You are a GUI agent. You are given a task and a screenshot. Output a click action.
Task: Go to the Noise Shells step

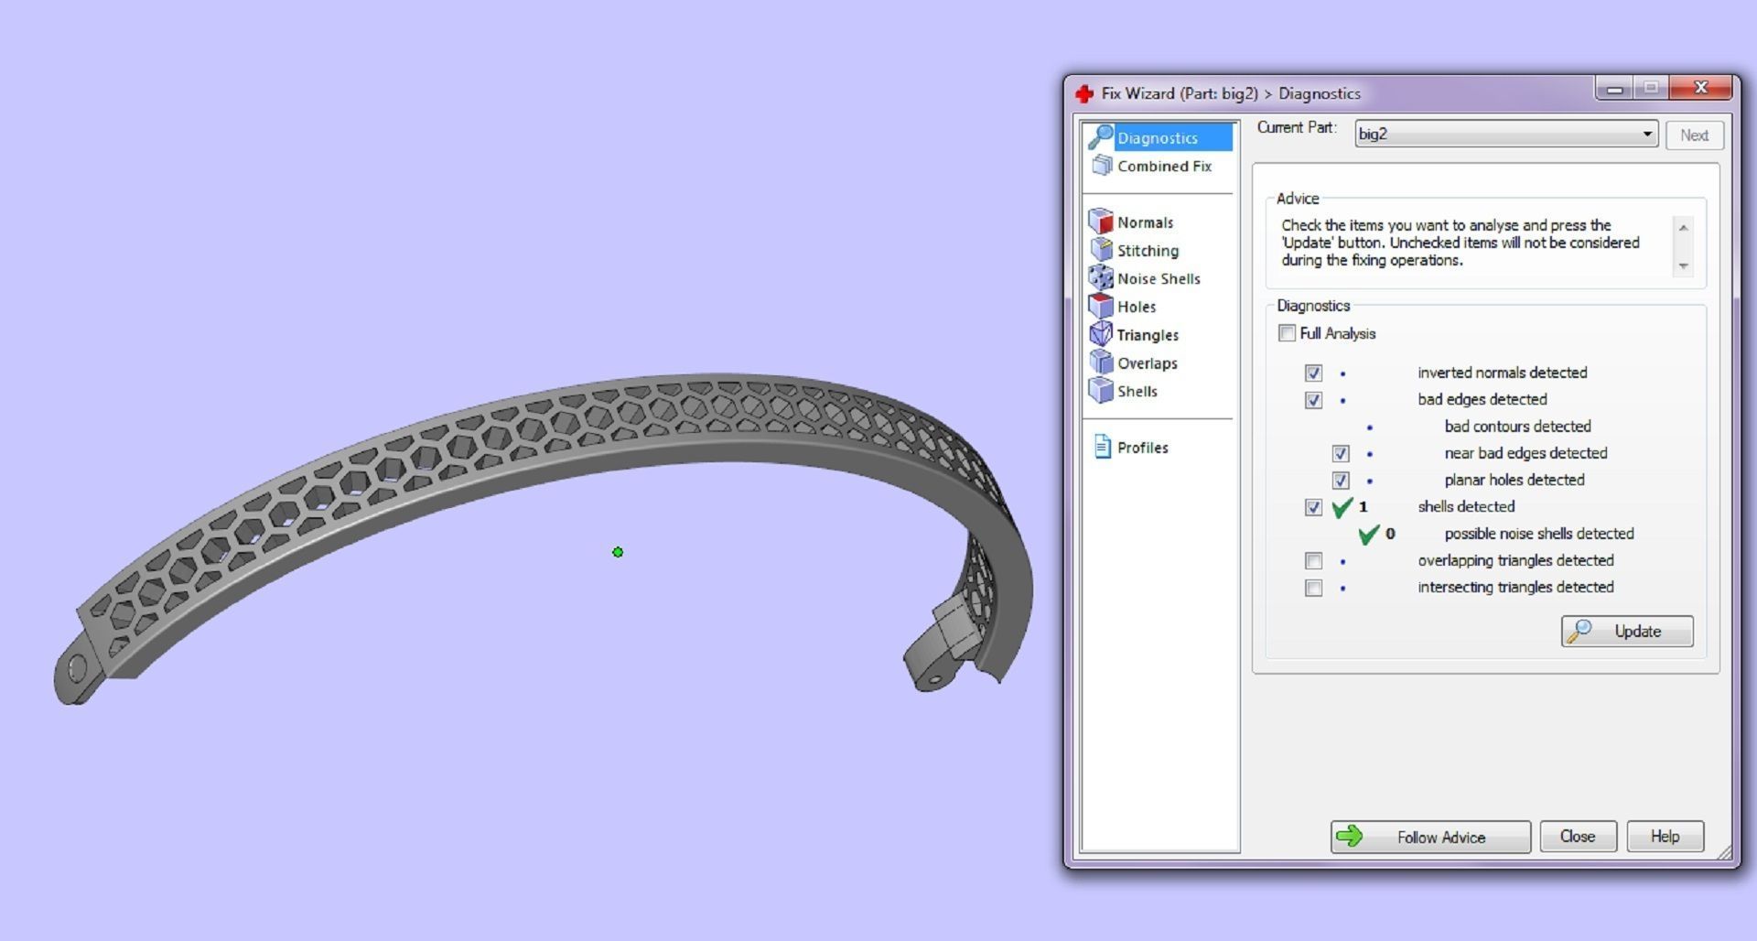click(x=1159, y=278)
